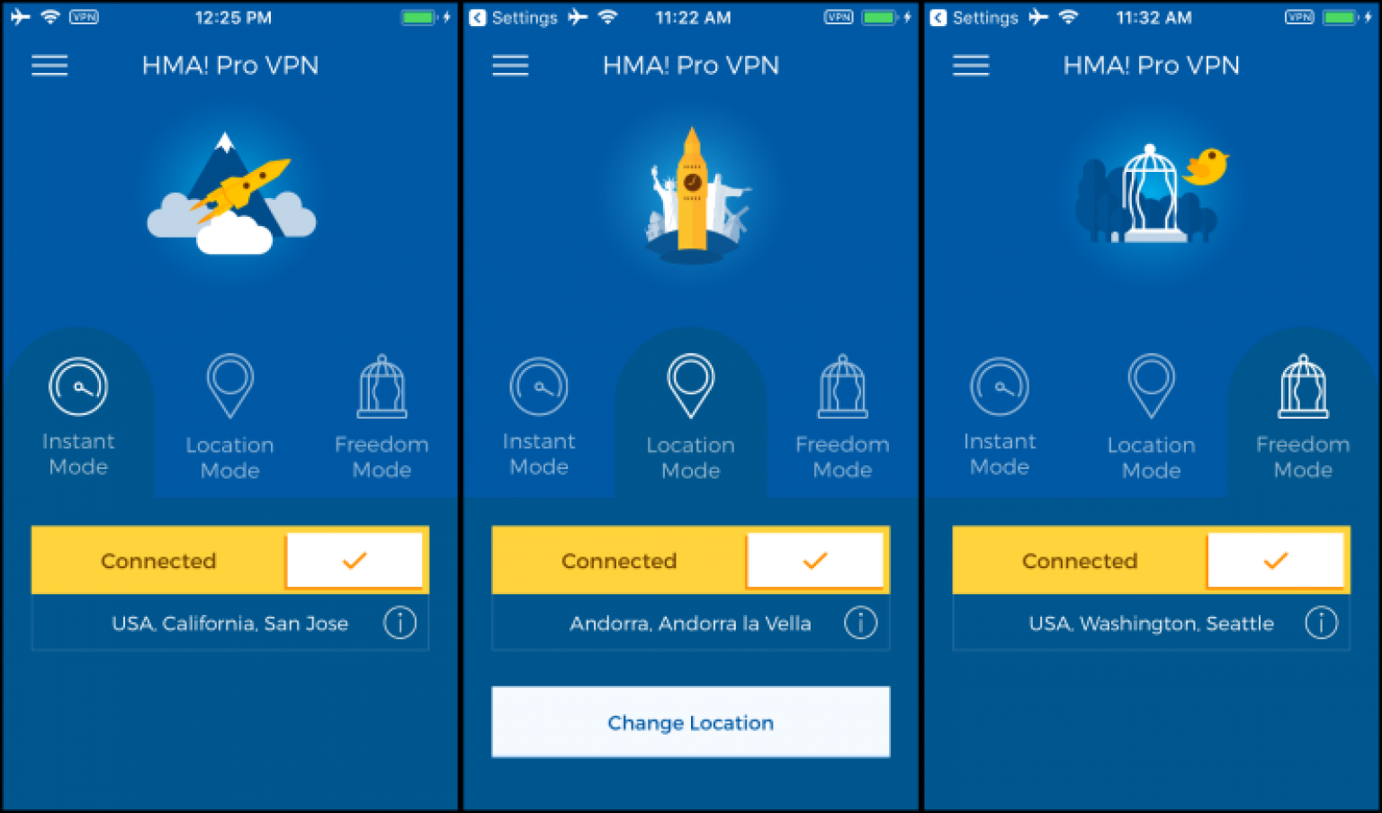1382x813 pixels.
Task: Go back to Settings on 11:22 AM screen
Action: click(514, 18)
